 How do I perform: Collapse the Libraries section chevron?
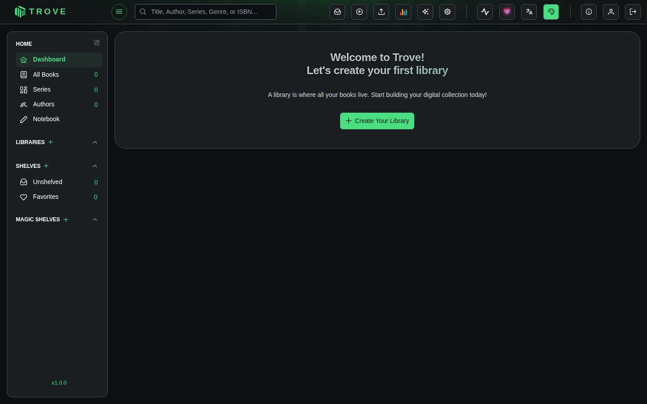coord(95,142)
